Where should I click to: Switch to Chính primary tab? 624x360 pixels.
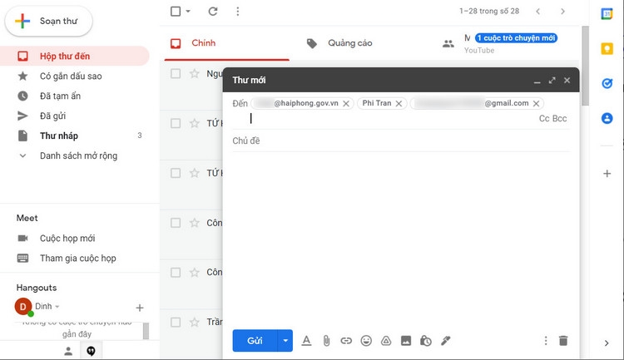(227, 43)
